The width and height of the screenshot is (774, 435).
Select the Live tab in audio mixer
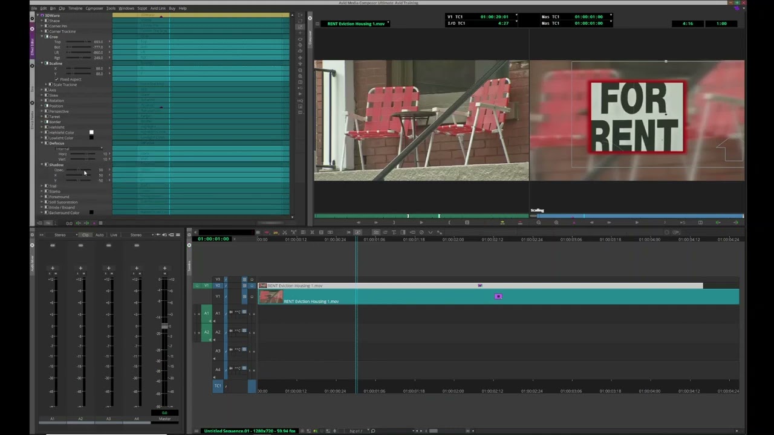pos(114,234)
